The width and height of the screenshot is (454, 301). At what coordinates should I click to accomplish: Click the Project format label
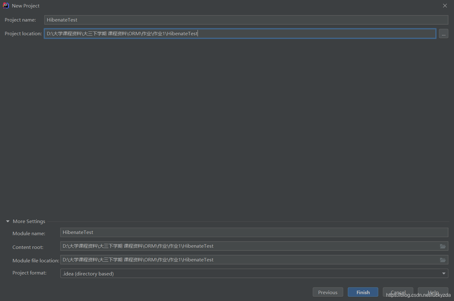click(x=30, y=273)
